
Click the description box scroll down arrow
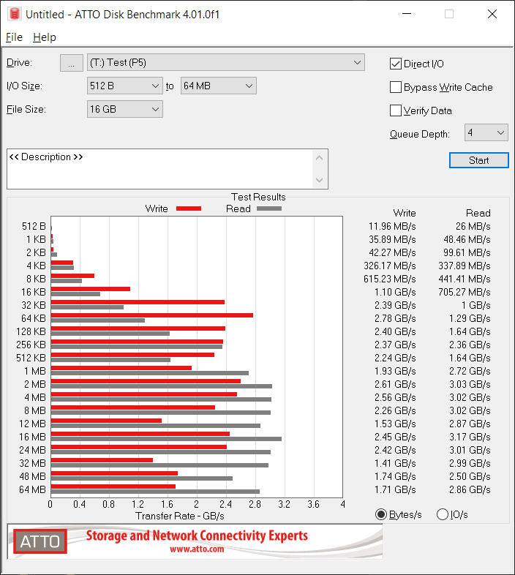pos(319,180)
